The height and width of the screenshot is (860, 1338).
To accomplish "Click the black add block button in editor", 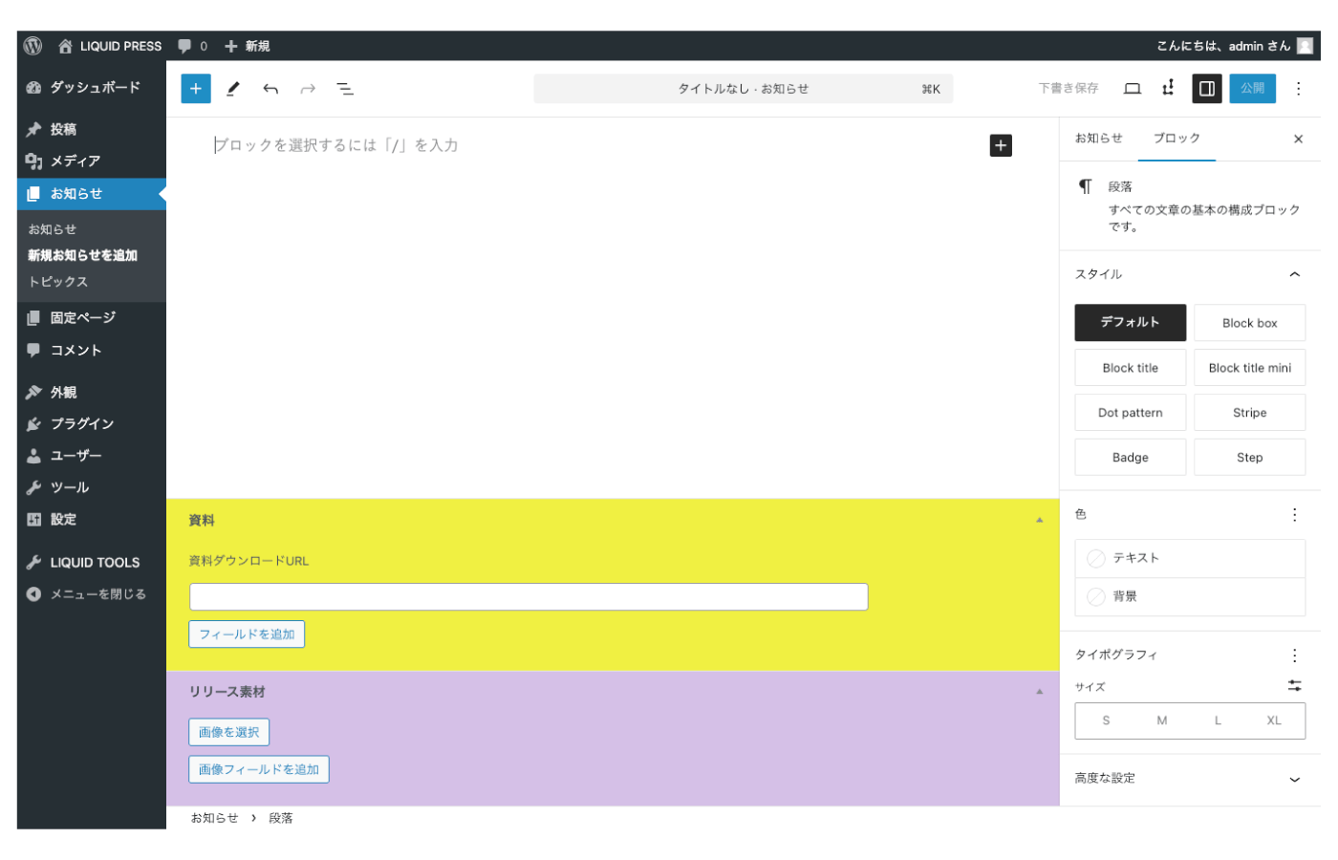I will coord(1001,145).
